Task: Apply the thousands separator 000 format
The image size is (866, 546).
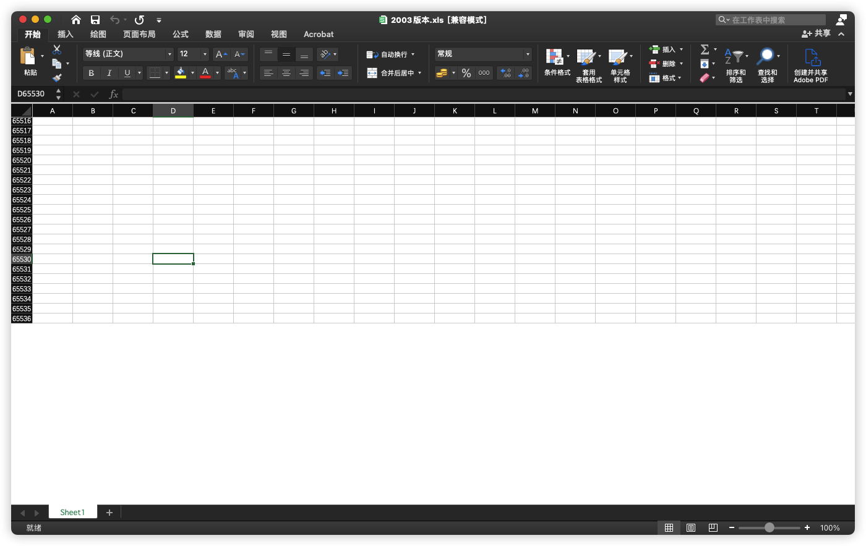Action: 484,73
